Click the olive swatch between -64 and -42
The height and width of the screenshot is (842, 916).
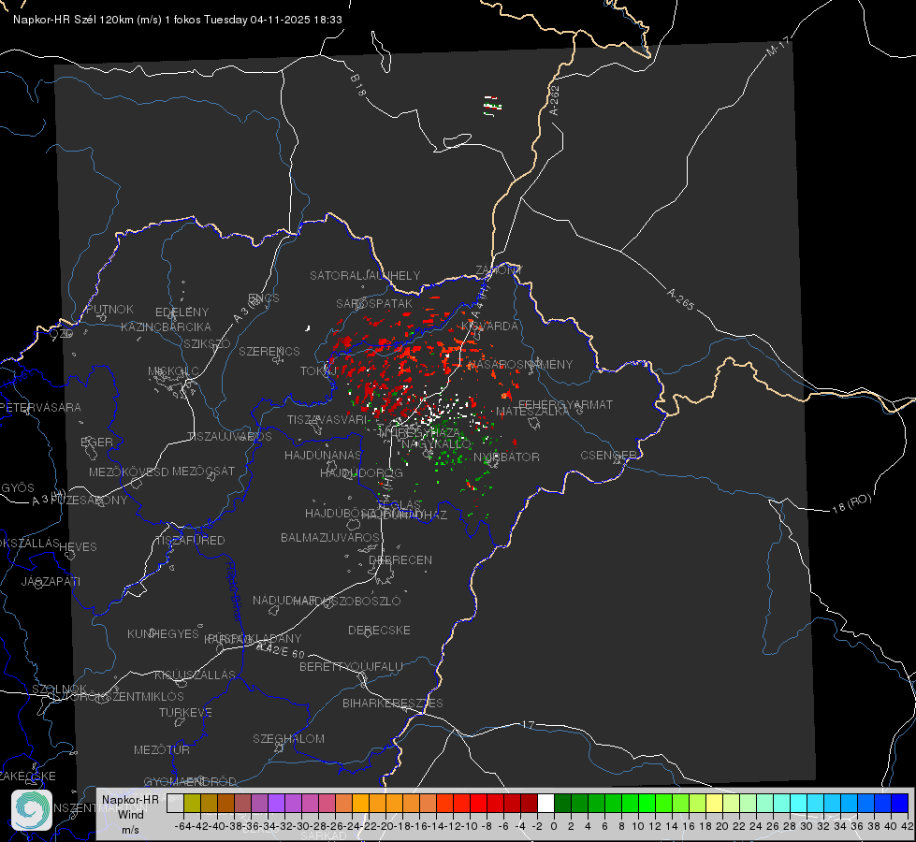(x=192, y=803)
